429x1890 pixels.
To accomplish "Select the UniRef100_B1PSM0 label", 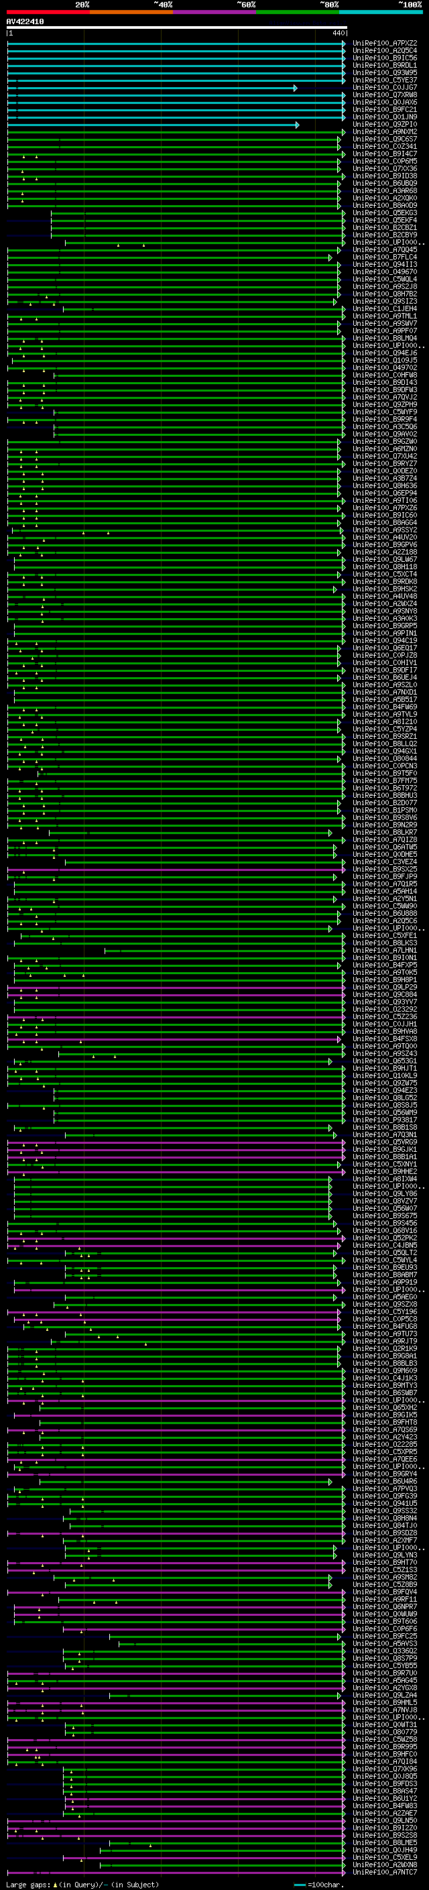I will coord(385,810).
